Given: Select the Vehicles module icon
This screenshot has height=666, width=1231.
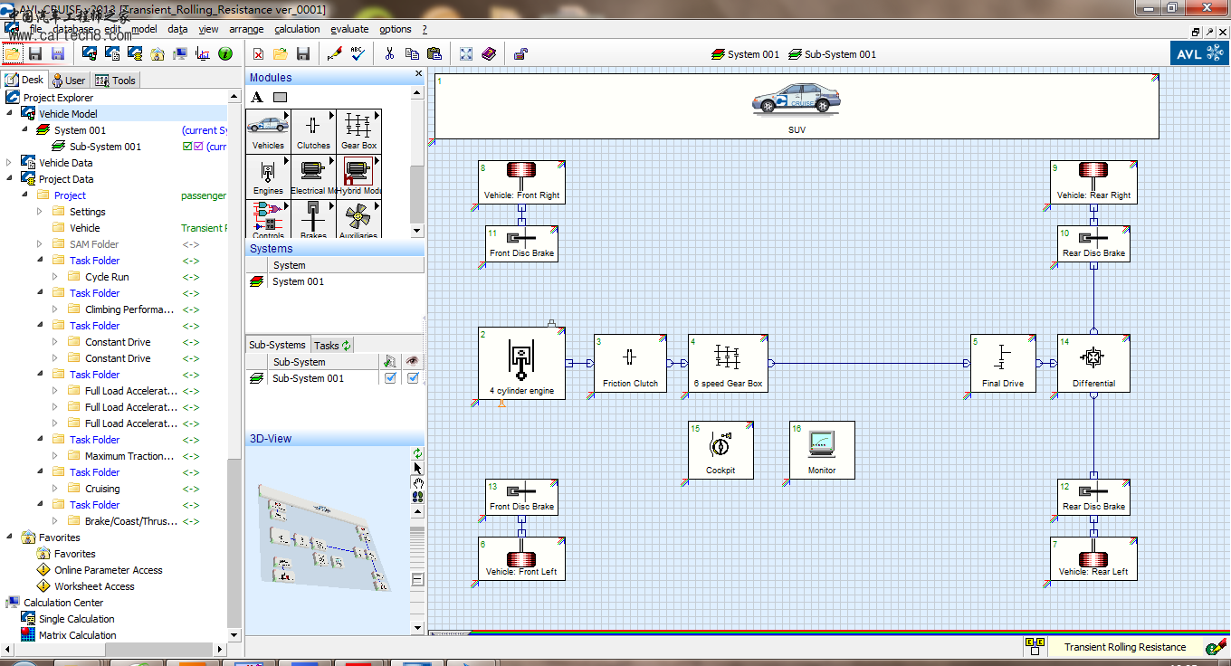Looking at the screenshot, I should point(268,130).
